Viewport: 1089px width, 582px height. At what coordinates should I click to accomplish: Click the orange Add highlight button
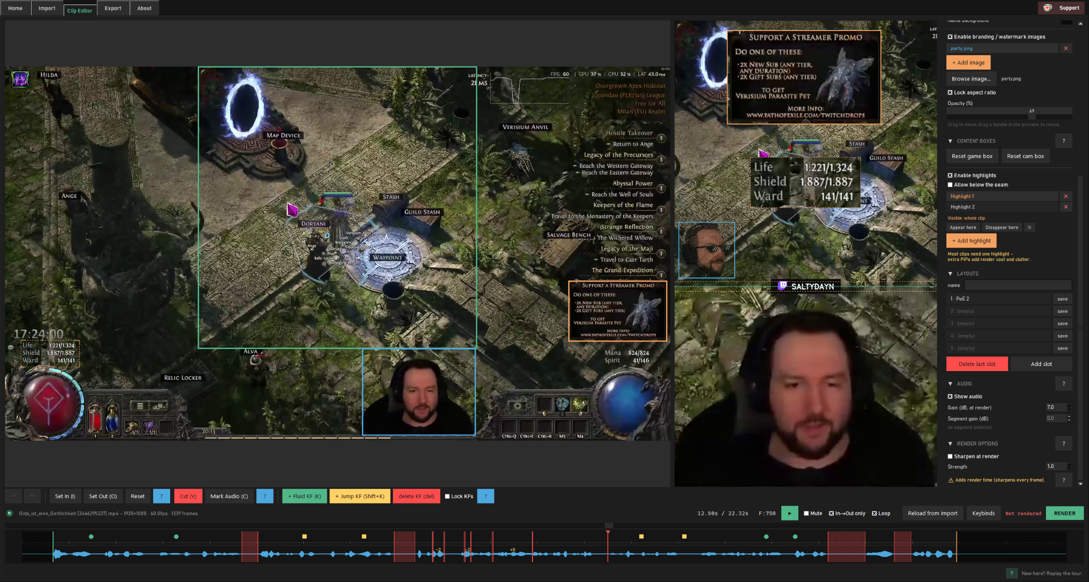(x=971, y=240)
